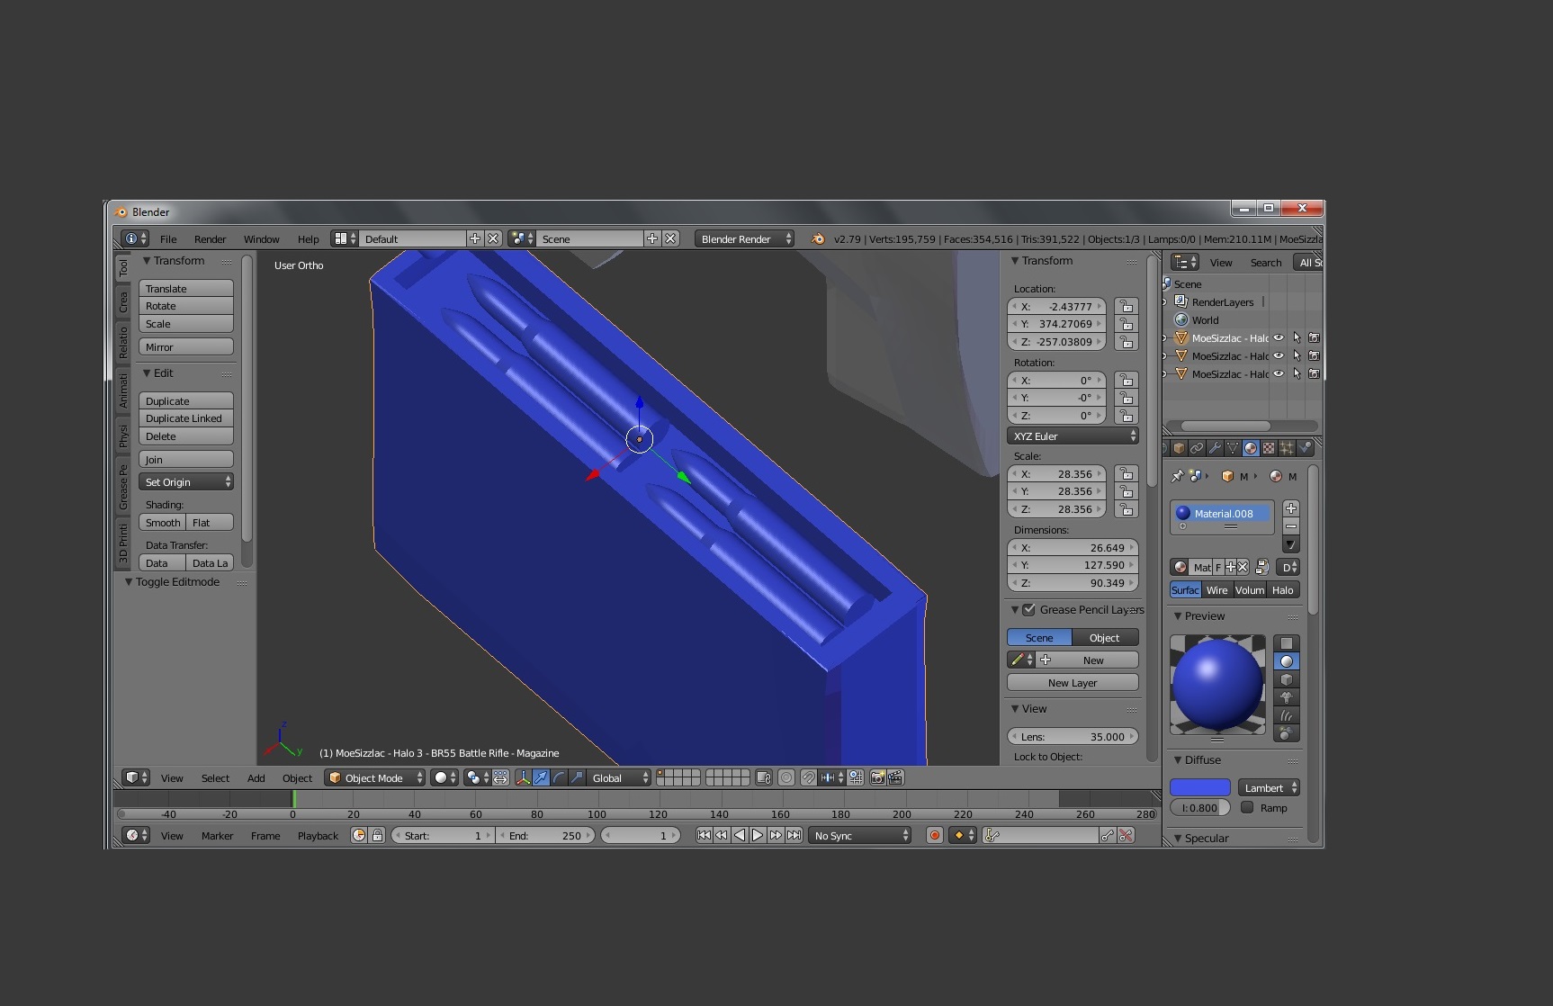
Task: Collapse the Edit panel in the tool shelf
Action: click(x=148, y=373)
